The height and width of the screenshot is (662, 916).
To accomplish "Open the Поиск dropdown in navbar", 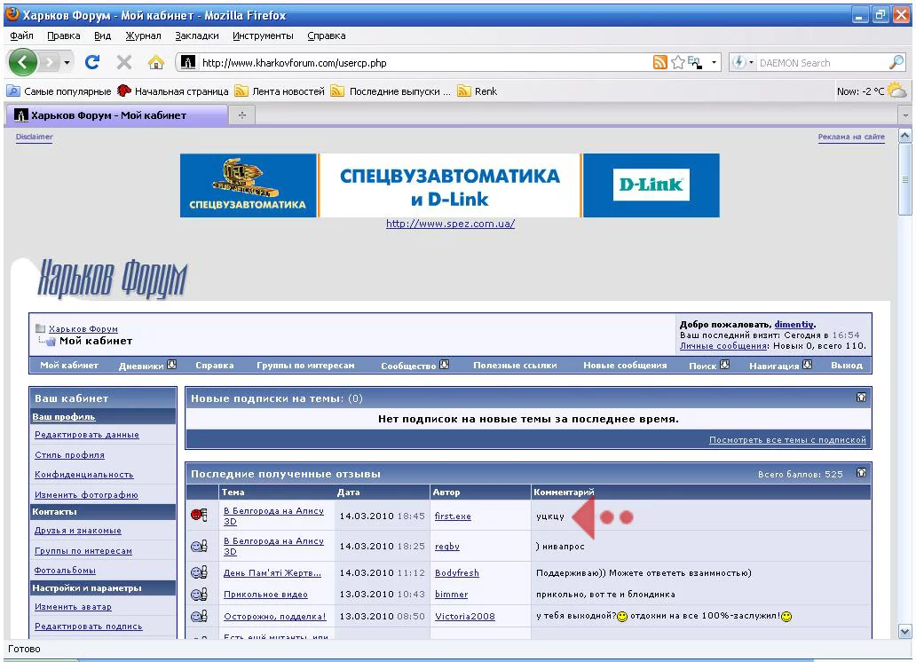I will (x=724, y=365).
